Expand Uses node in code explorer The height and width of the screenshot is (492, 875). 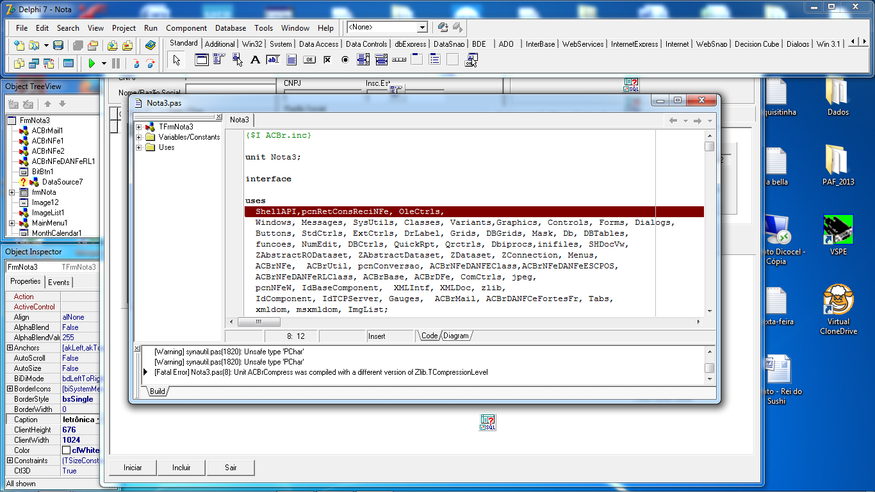coord(139,147)
